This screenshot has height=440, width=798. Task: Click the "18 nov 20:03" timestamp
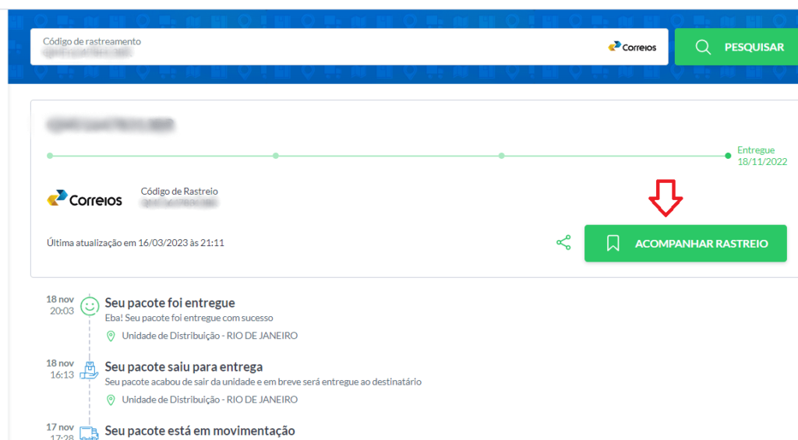[x=60, y=305]
